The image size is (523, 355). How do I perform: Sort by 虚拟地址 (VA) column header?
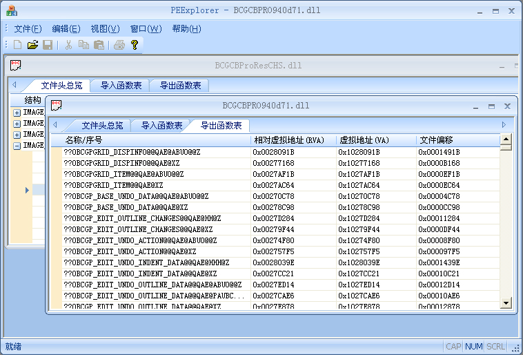pyautogui.click(x=376, y=140)
